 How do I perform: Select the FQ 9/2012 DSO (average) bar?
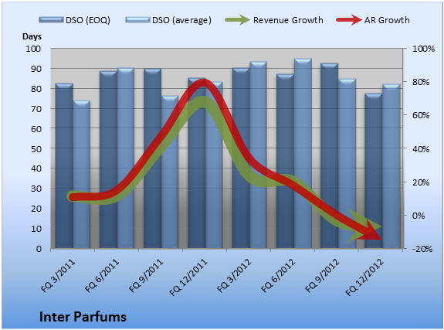point(347,164)
